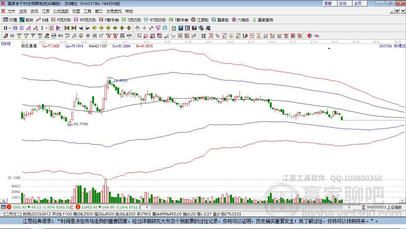The height and width of the screenshot is (229, 406).
Task: Step chart left with black arrow
Action: coord(80,28)
